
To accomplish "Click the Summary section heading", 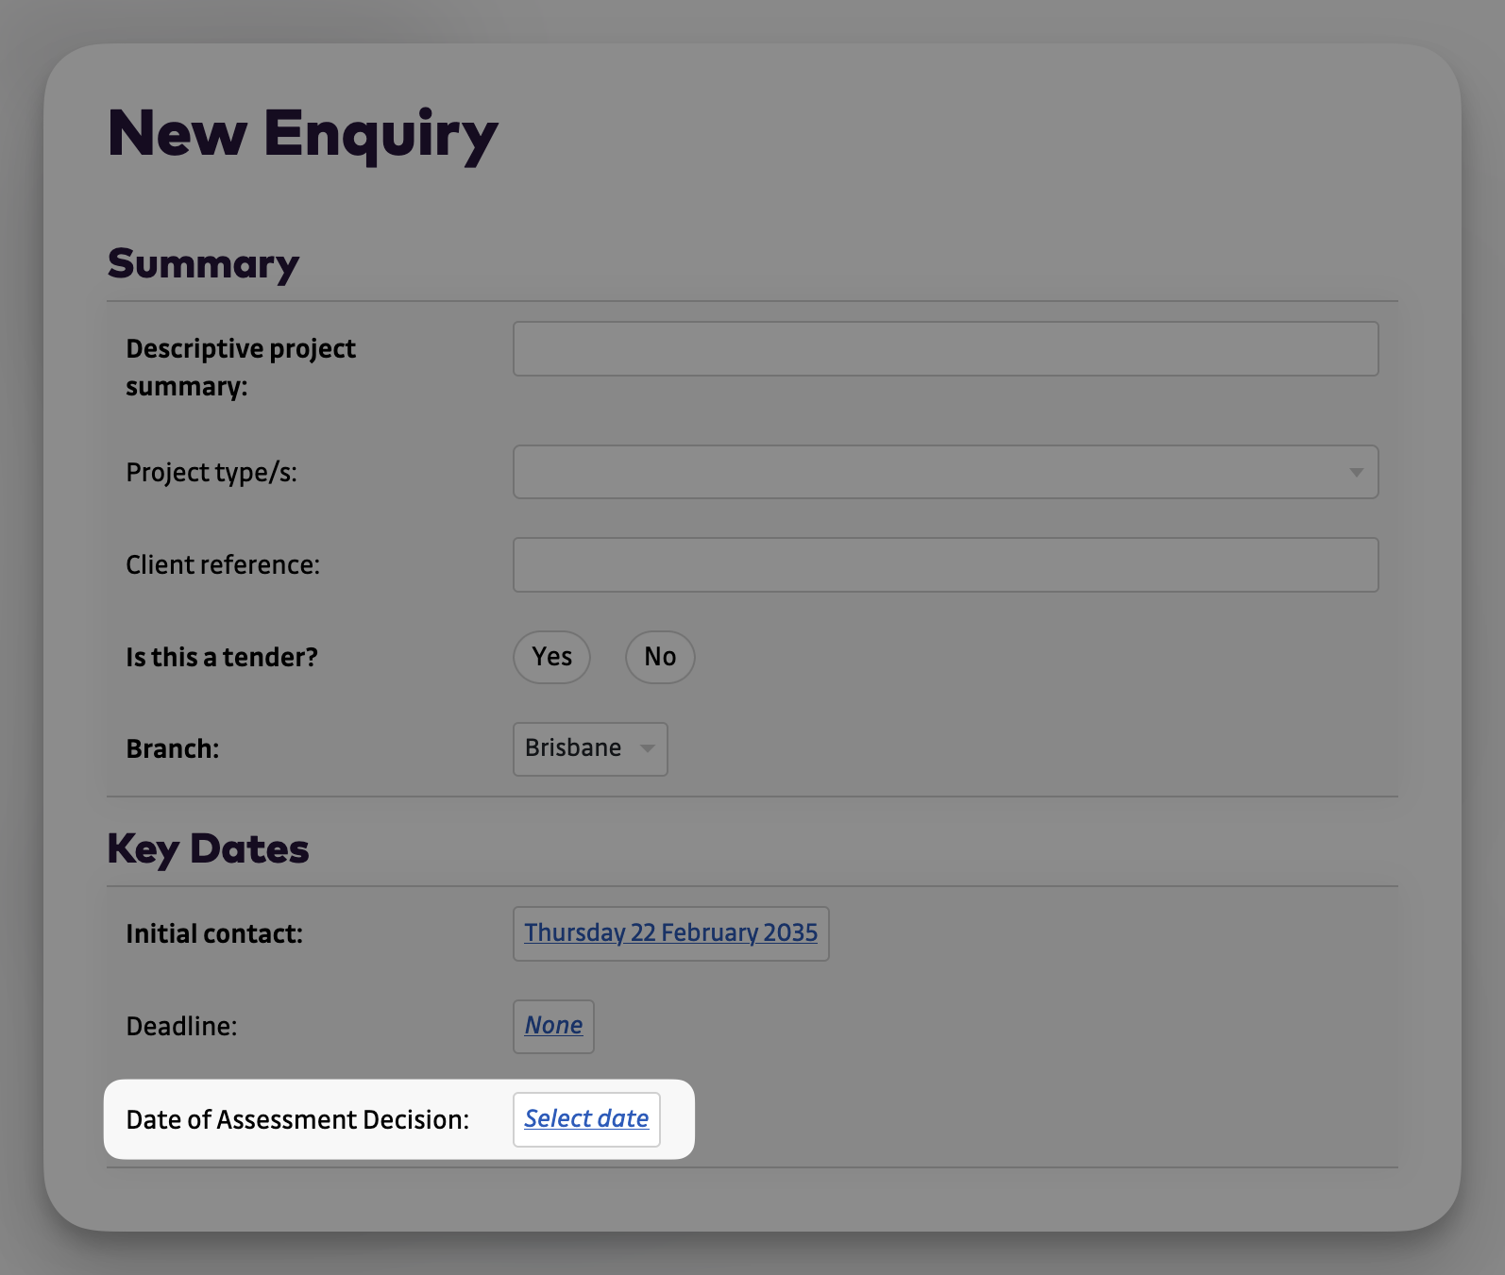I will pyautogui.click(x=202, y=263).
